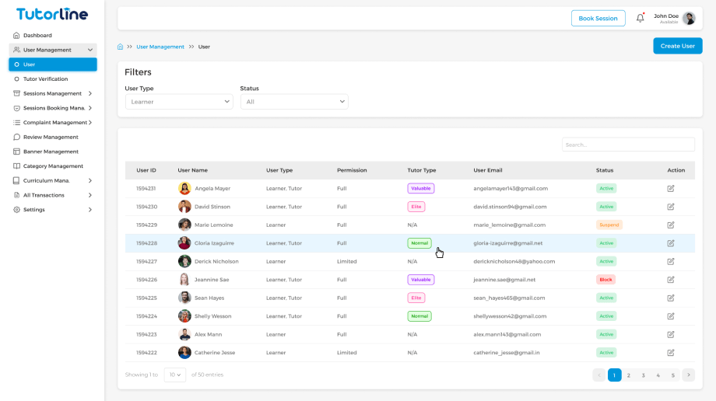Click edit icon for Catherine Jesse
Viewport: 716px width, 401px height.
tap(670, 353)
